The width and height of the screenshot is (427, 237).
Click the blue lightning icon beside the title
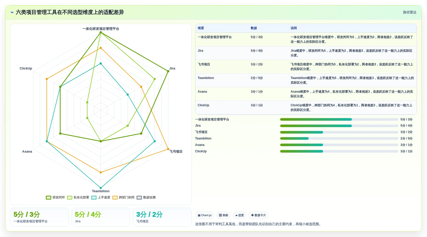[12, 12]
